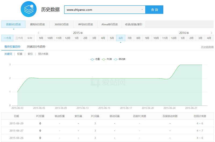Select the 权重 chart filter
Screen dimensions: 215x142
coord(20,54)
